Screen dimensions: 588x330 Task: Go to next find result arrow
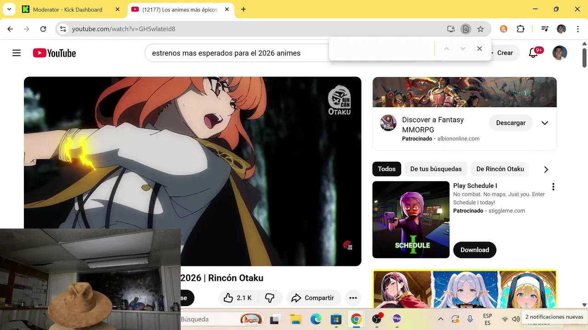(x=463, y=49)
